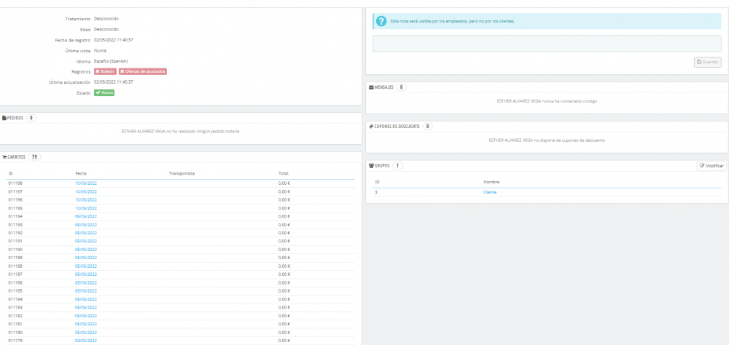Click the Mensajes envelope icon
Image resolution: width=729 pixels, height=345 pixels.
click(371, 87)
